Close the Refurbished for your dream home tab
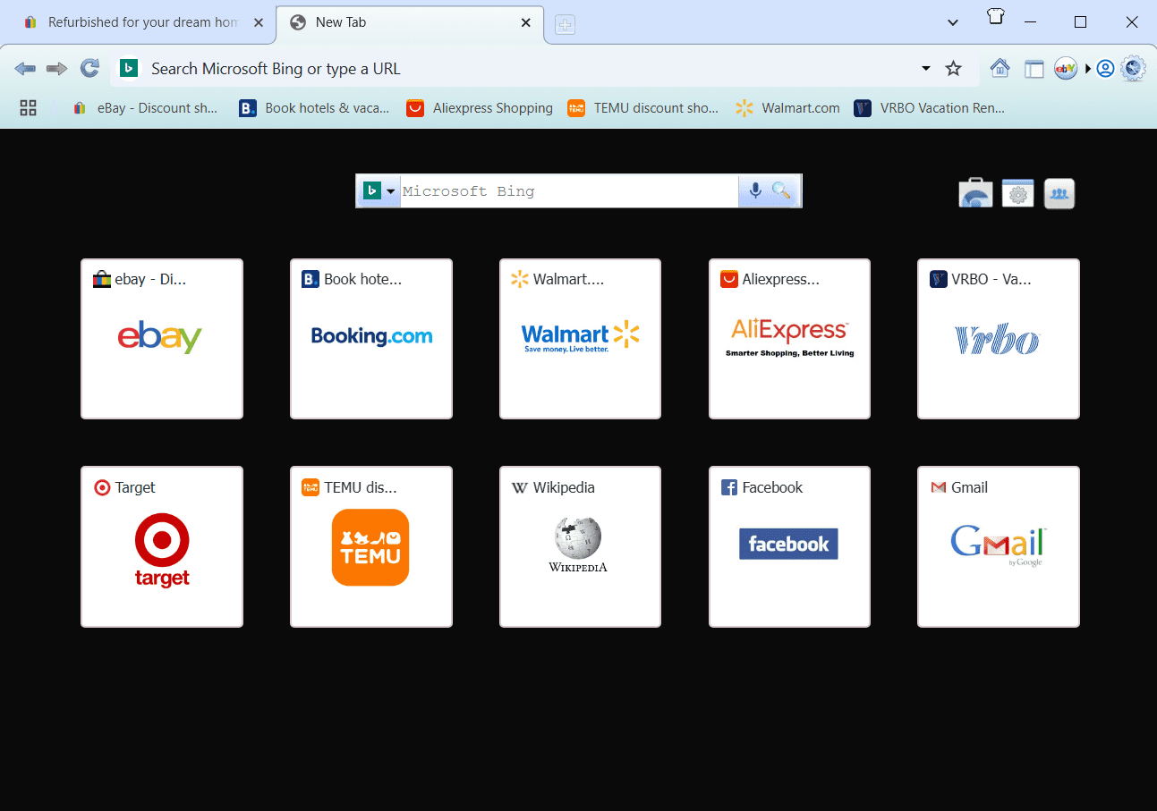 [259, 22]
